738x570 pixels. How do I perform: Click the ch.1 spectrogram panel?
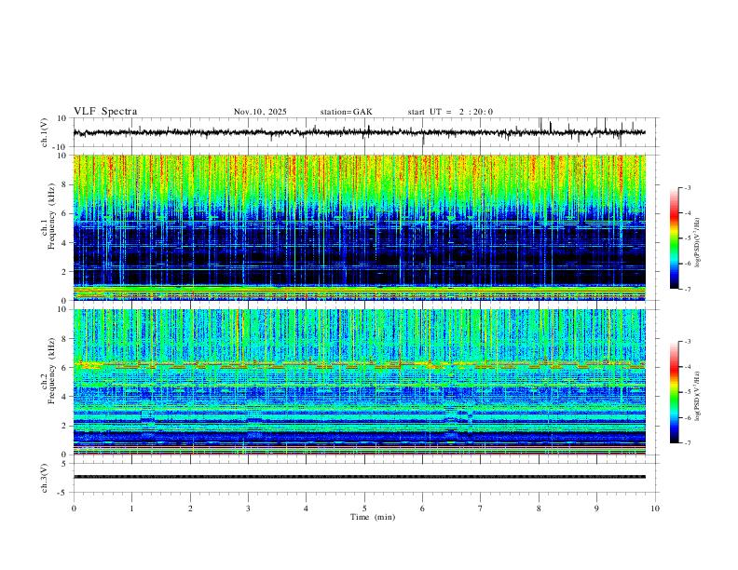(x=360, y=227)
